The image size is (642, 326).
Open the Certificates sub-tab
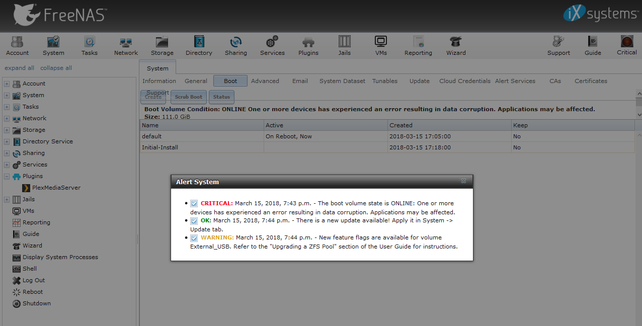click(x=591, y=81)
